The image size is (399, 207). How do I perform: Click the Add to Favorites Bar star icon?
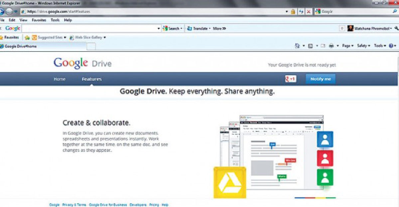27,38
